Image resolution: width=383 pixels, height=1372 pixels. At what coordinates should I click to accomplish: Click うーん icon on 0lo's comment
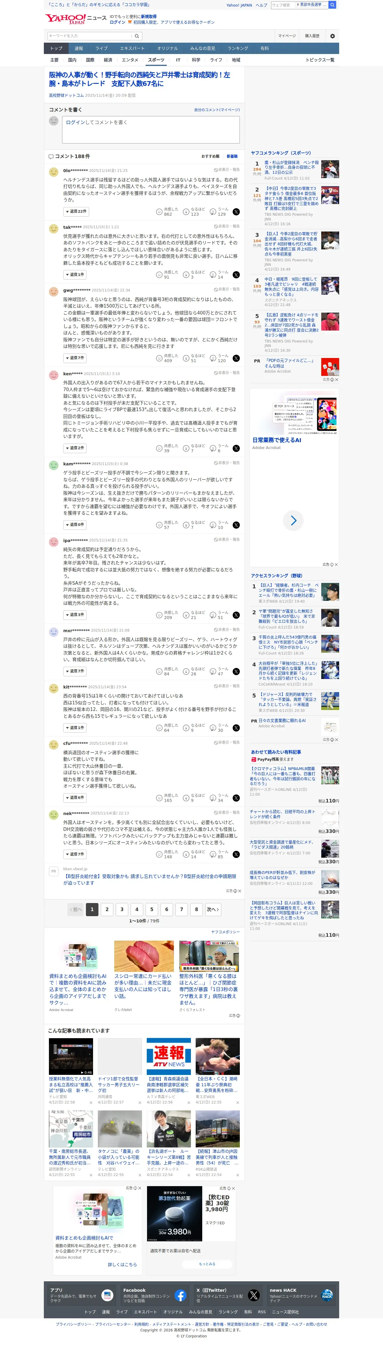[213, 212]
